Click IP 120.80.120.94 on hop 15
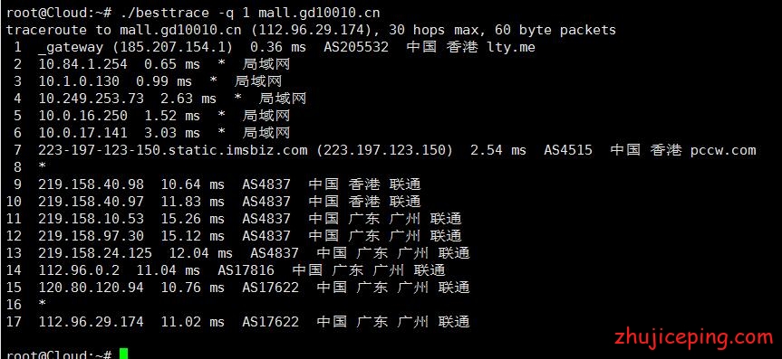The image size is (782, 359). [x=91, y=288]
